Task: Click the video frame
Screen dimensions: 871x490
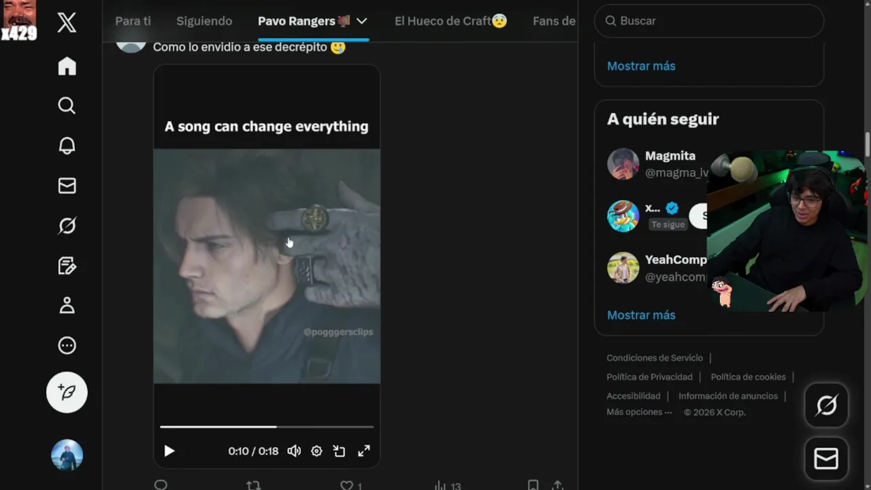Action: click(267, 266)
